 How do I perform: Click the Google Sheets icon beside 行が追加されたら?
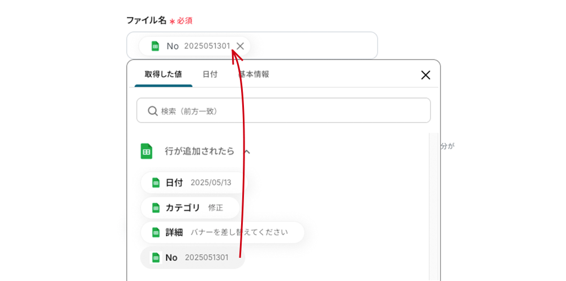pos(147,151)
